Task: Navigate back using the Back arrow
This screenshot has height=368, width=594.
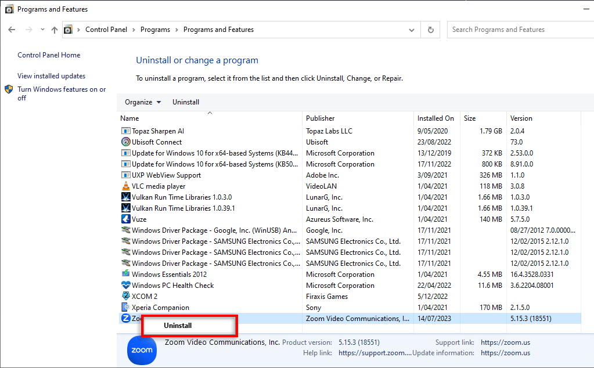Action: 12,30
